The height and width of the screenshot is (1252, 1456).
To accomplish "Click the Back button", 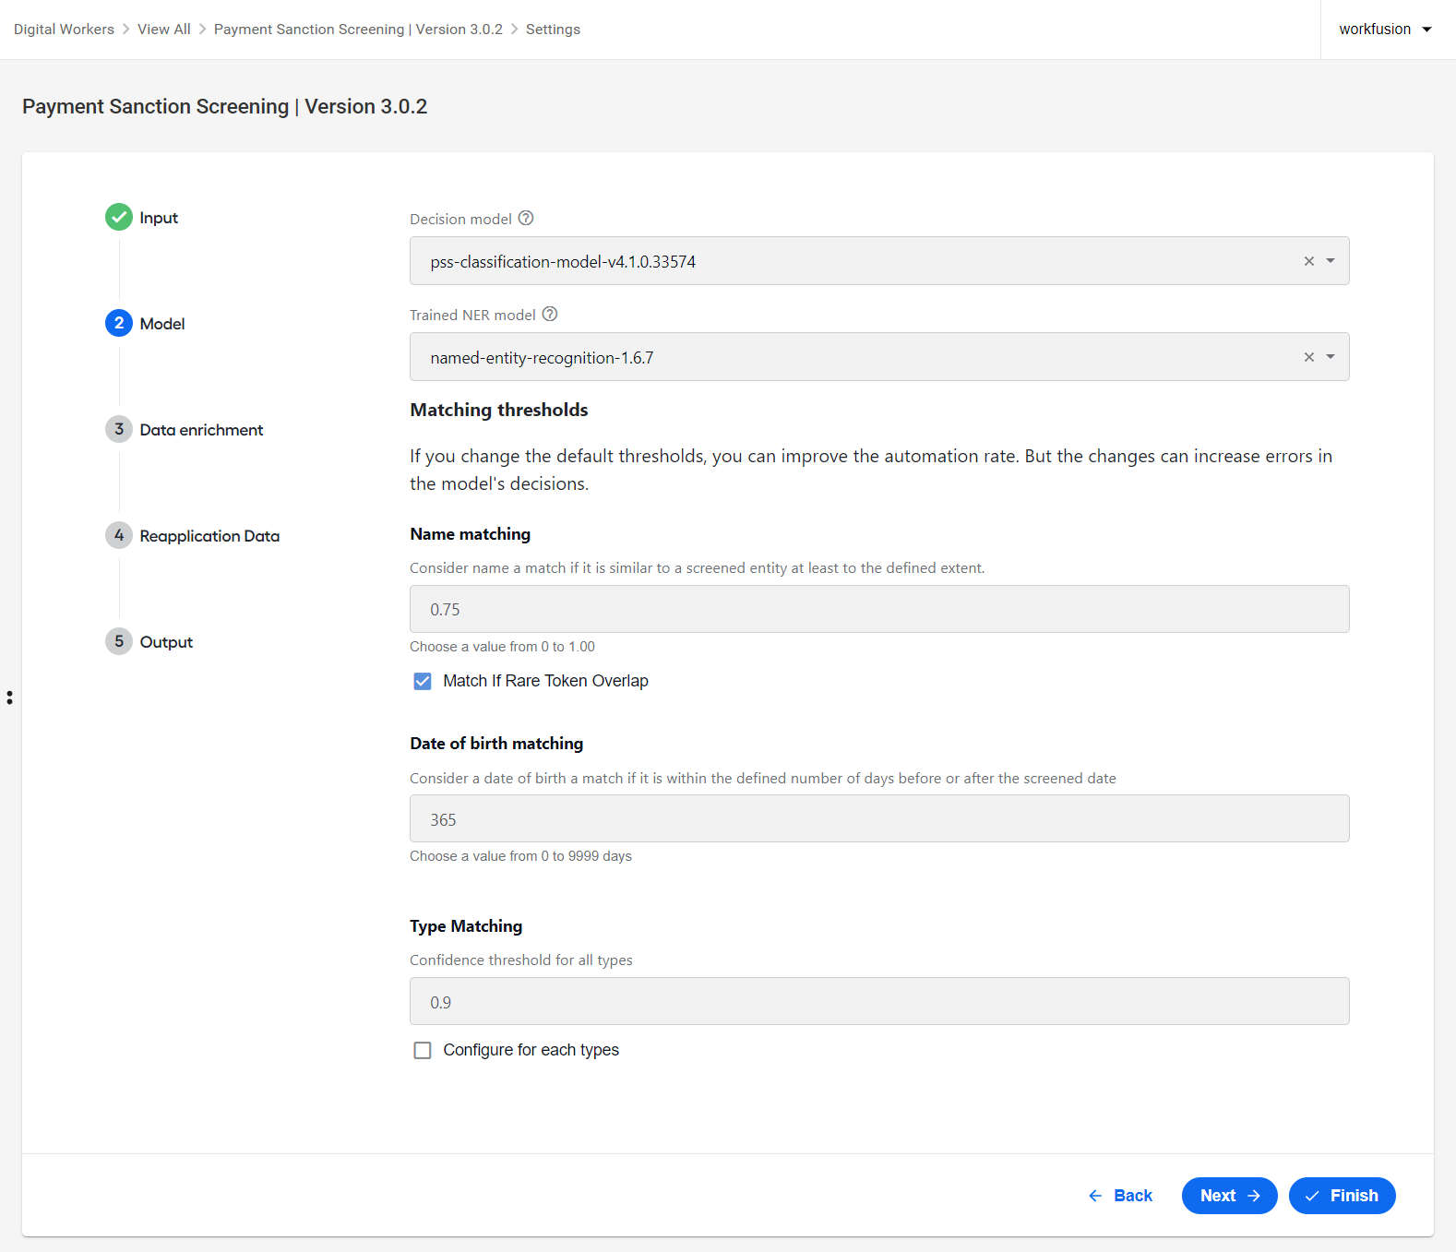I will [1120, 1196].
